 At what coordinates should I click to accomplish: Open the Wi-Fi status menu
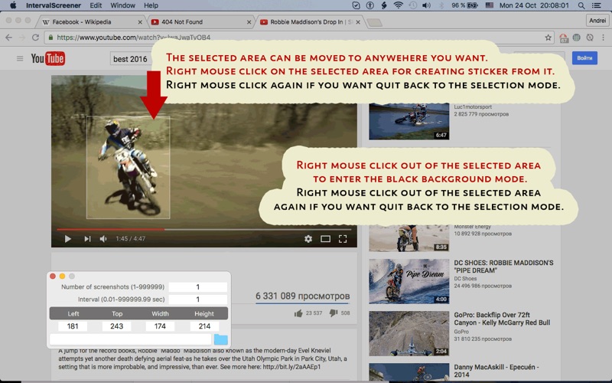(398, 5)
